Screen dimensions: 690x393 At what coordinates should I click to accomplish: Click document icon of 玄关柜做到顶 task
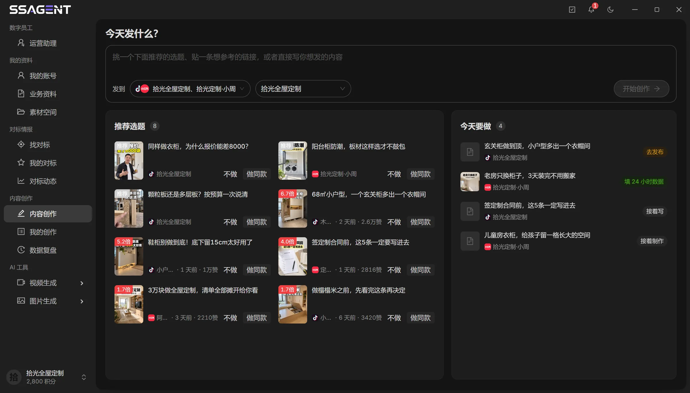(470, 152)
